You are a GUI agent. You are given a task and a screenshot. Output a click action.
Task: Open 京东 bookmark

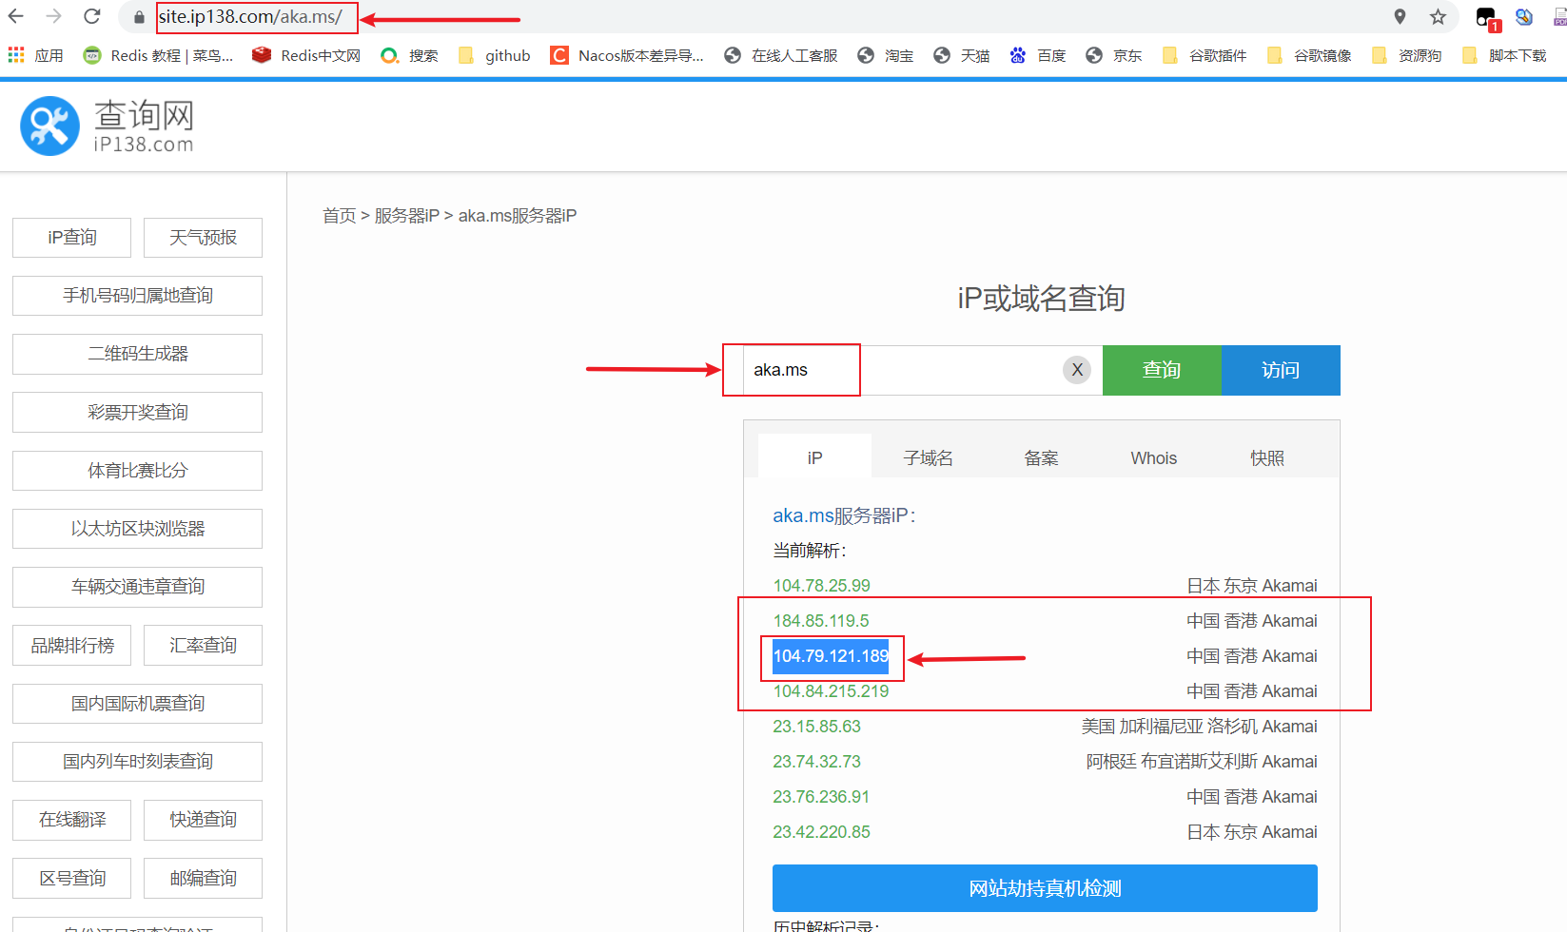tap(1113, 55)
